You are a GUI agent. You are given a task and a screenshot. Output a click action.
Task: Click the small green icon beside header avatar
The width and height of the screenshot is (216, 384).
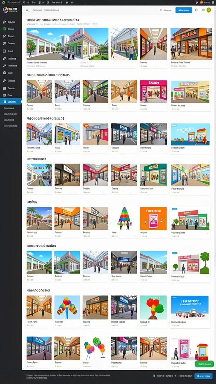pos(203,10)
